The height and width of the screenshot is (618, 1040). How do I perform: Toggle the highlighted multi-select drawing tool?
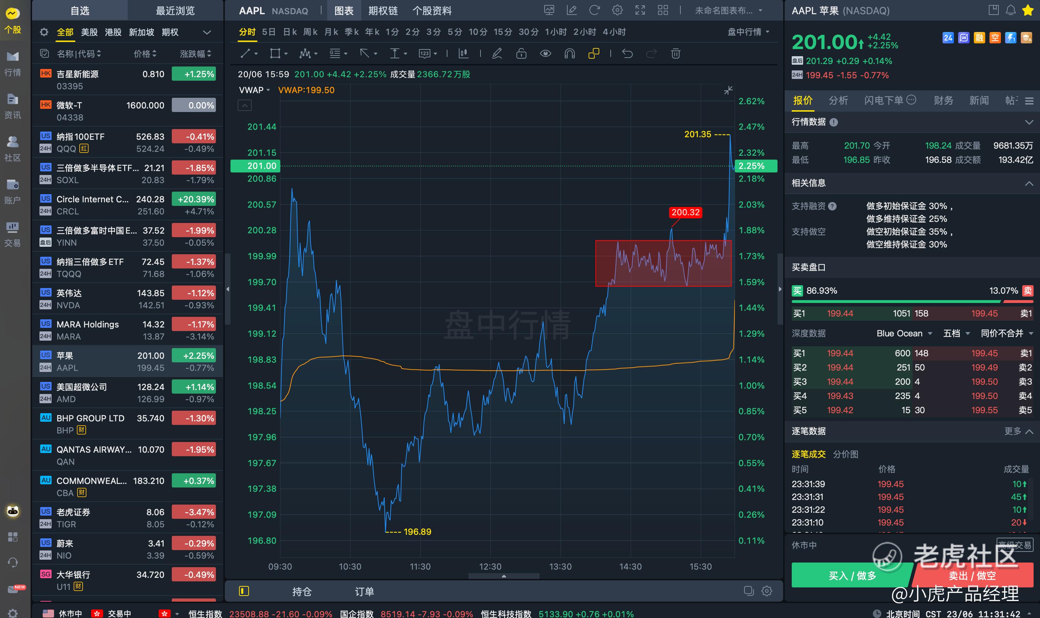594,53
